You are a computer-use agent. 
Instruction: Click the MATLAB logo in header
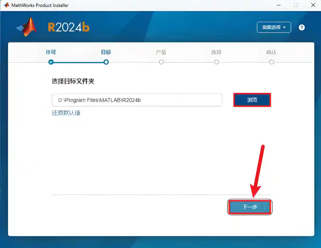[x=27, y=27]
